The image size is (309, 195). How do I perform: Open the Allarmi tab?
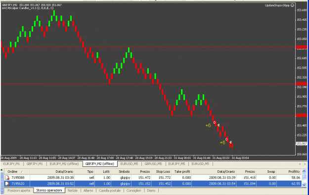[x=88, y=191]
